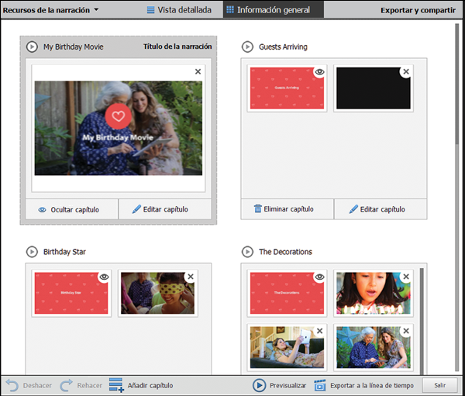Screen dimensions: 465x396
Task: Remove the black clip from Guests Arriving
Action: click(406, 71)
